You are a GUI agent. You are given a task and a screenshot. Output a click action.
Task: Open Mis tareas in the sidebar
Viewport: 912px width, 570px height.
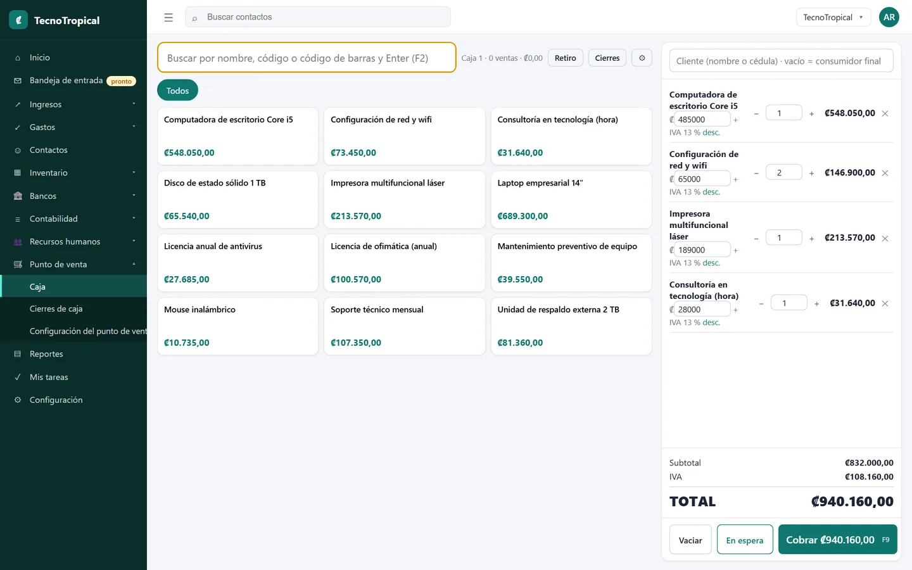coord(73,377)
